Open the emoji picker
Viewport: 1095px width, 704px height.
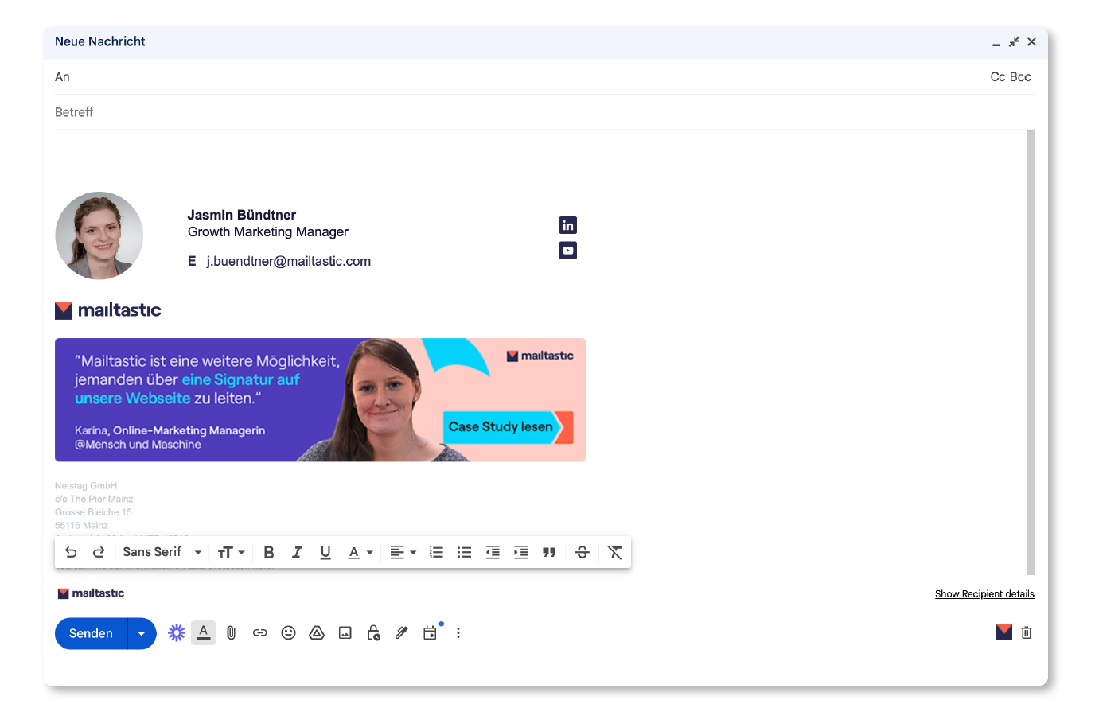288,633
